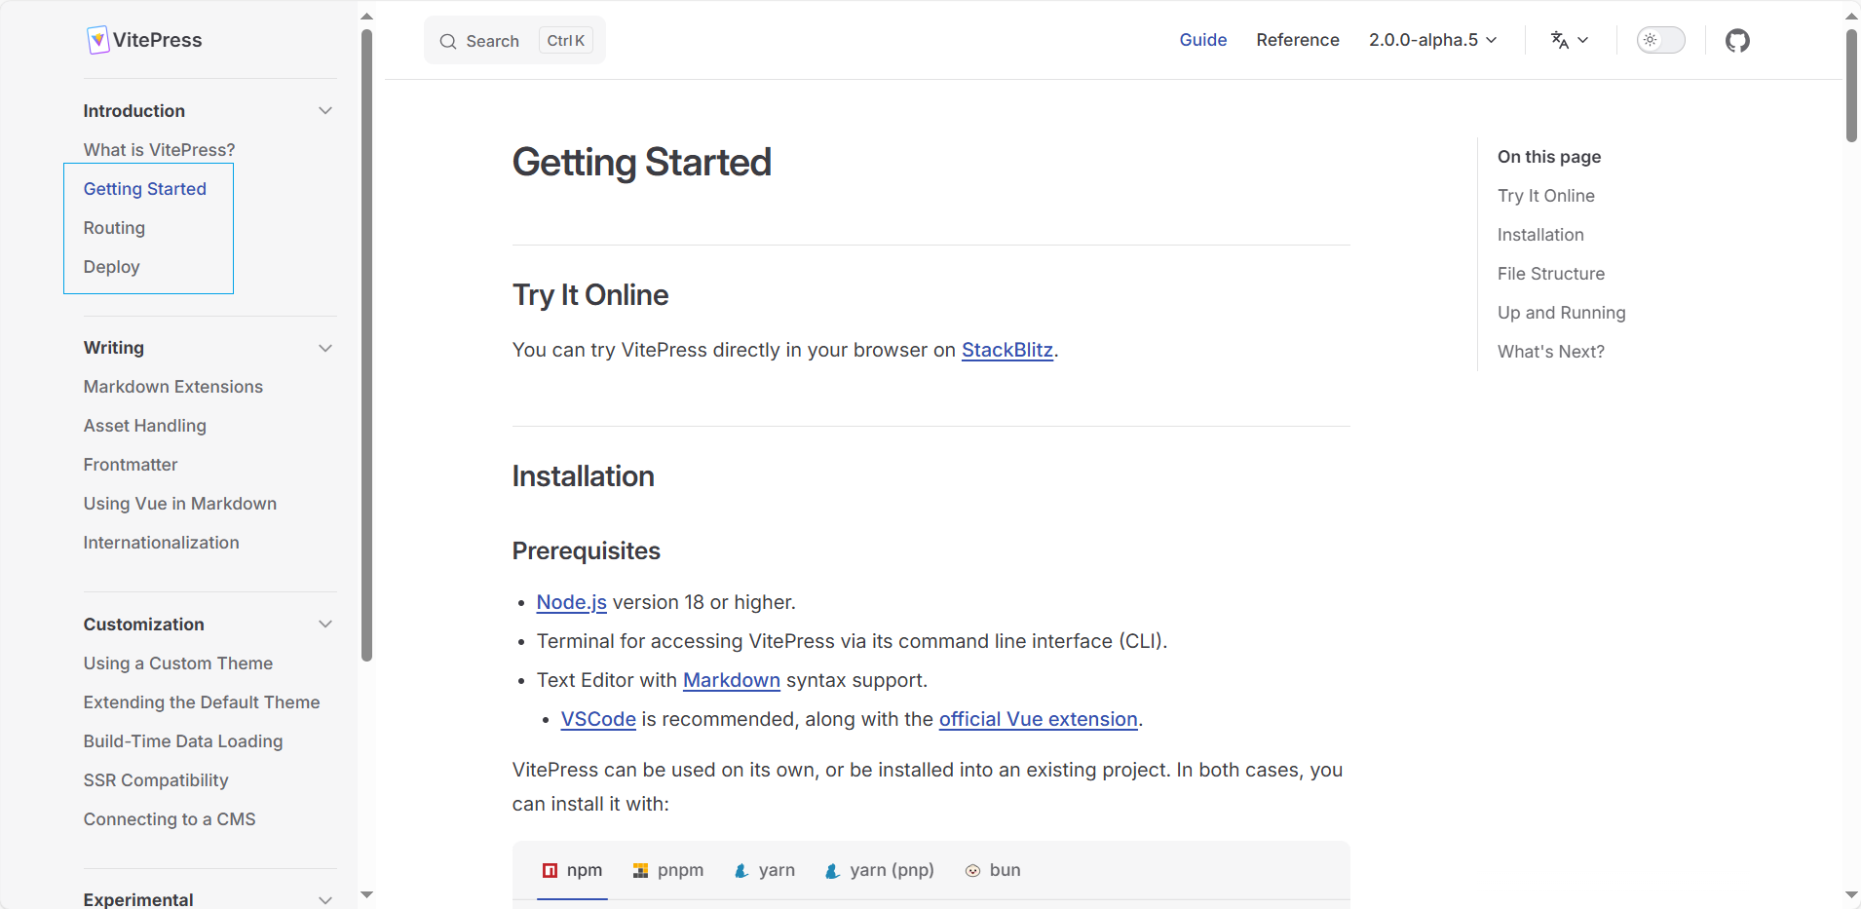Jump to File Structure in page outline

point(1550,274)
